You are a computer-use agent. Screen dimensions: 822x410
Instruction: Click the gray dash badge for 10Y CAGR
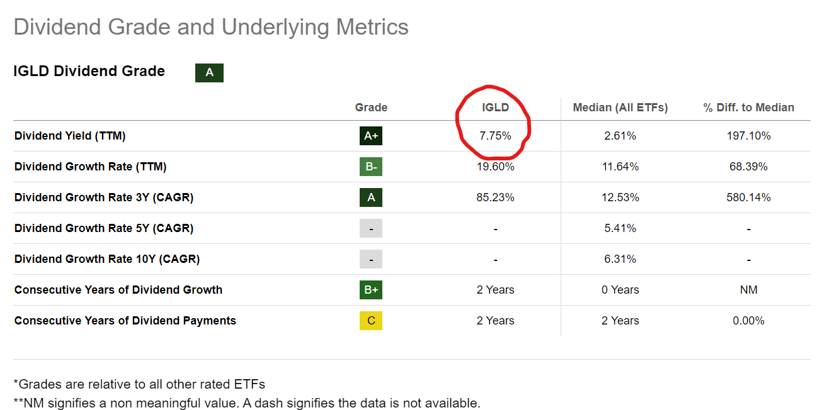371,259
